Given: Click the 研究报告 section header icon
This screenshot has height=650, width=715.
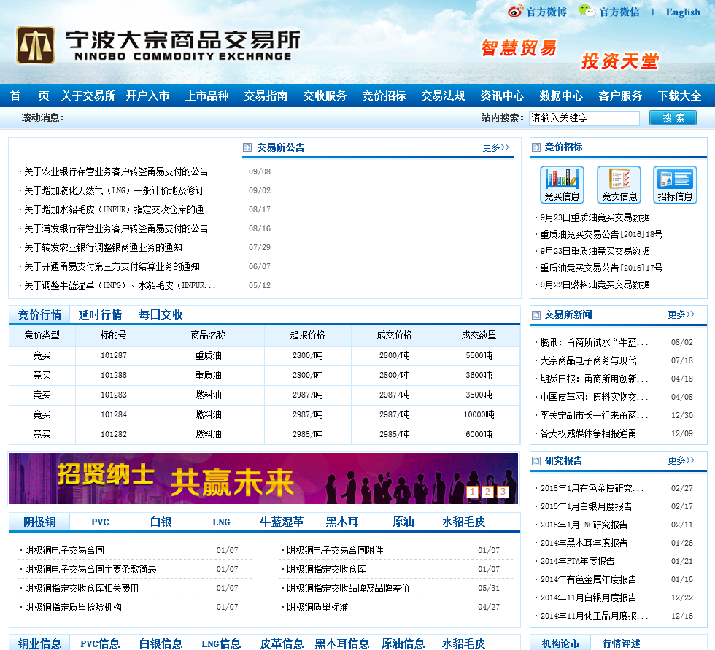Looking at the screenshot, I should (x=536, y=460).
